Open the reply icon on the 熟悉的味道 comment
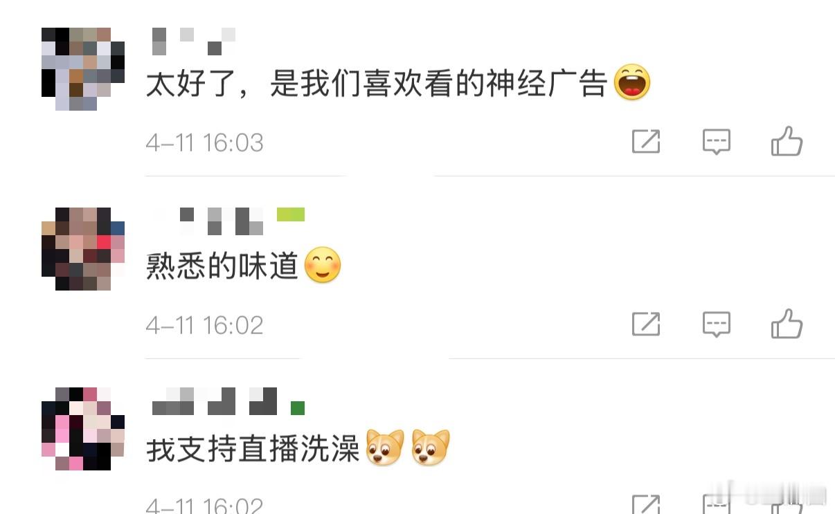Screen dimensions: 835x514 click(717, 324)
